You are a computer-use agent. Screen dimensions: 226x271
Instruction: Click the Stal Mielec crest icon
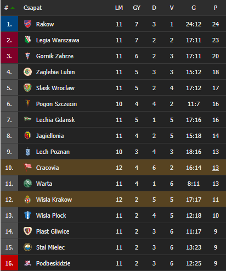coord(27,247)
